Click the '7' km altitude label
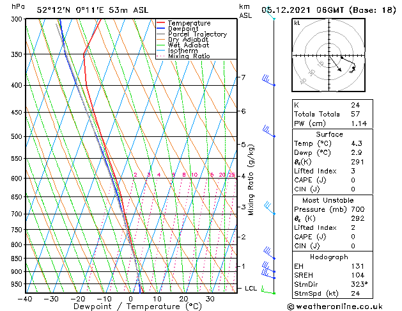The width and height of the screenshot is (402, 311). [x=244, y=77]
